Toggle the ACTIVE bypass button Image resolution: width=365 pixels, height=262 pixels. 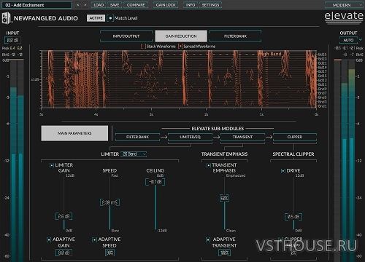[x=96, y=18]
